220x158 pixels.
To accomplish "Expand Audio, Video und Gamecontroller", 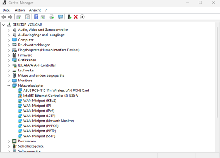I will pos(9,30).
